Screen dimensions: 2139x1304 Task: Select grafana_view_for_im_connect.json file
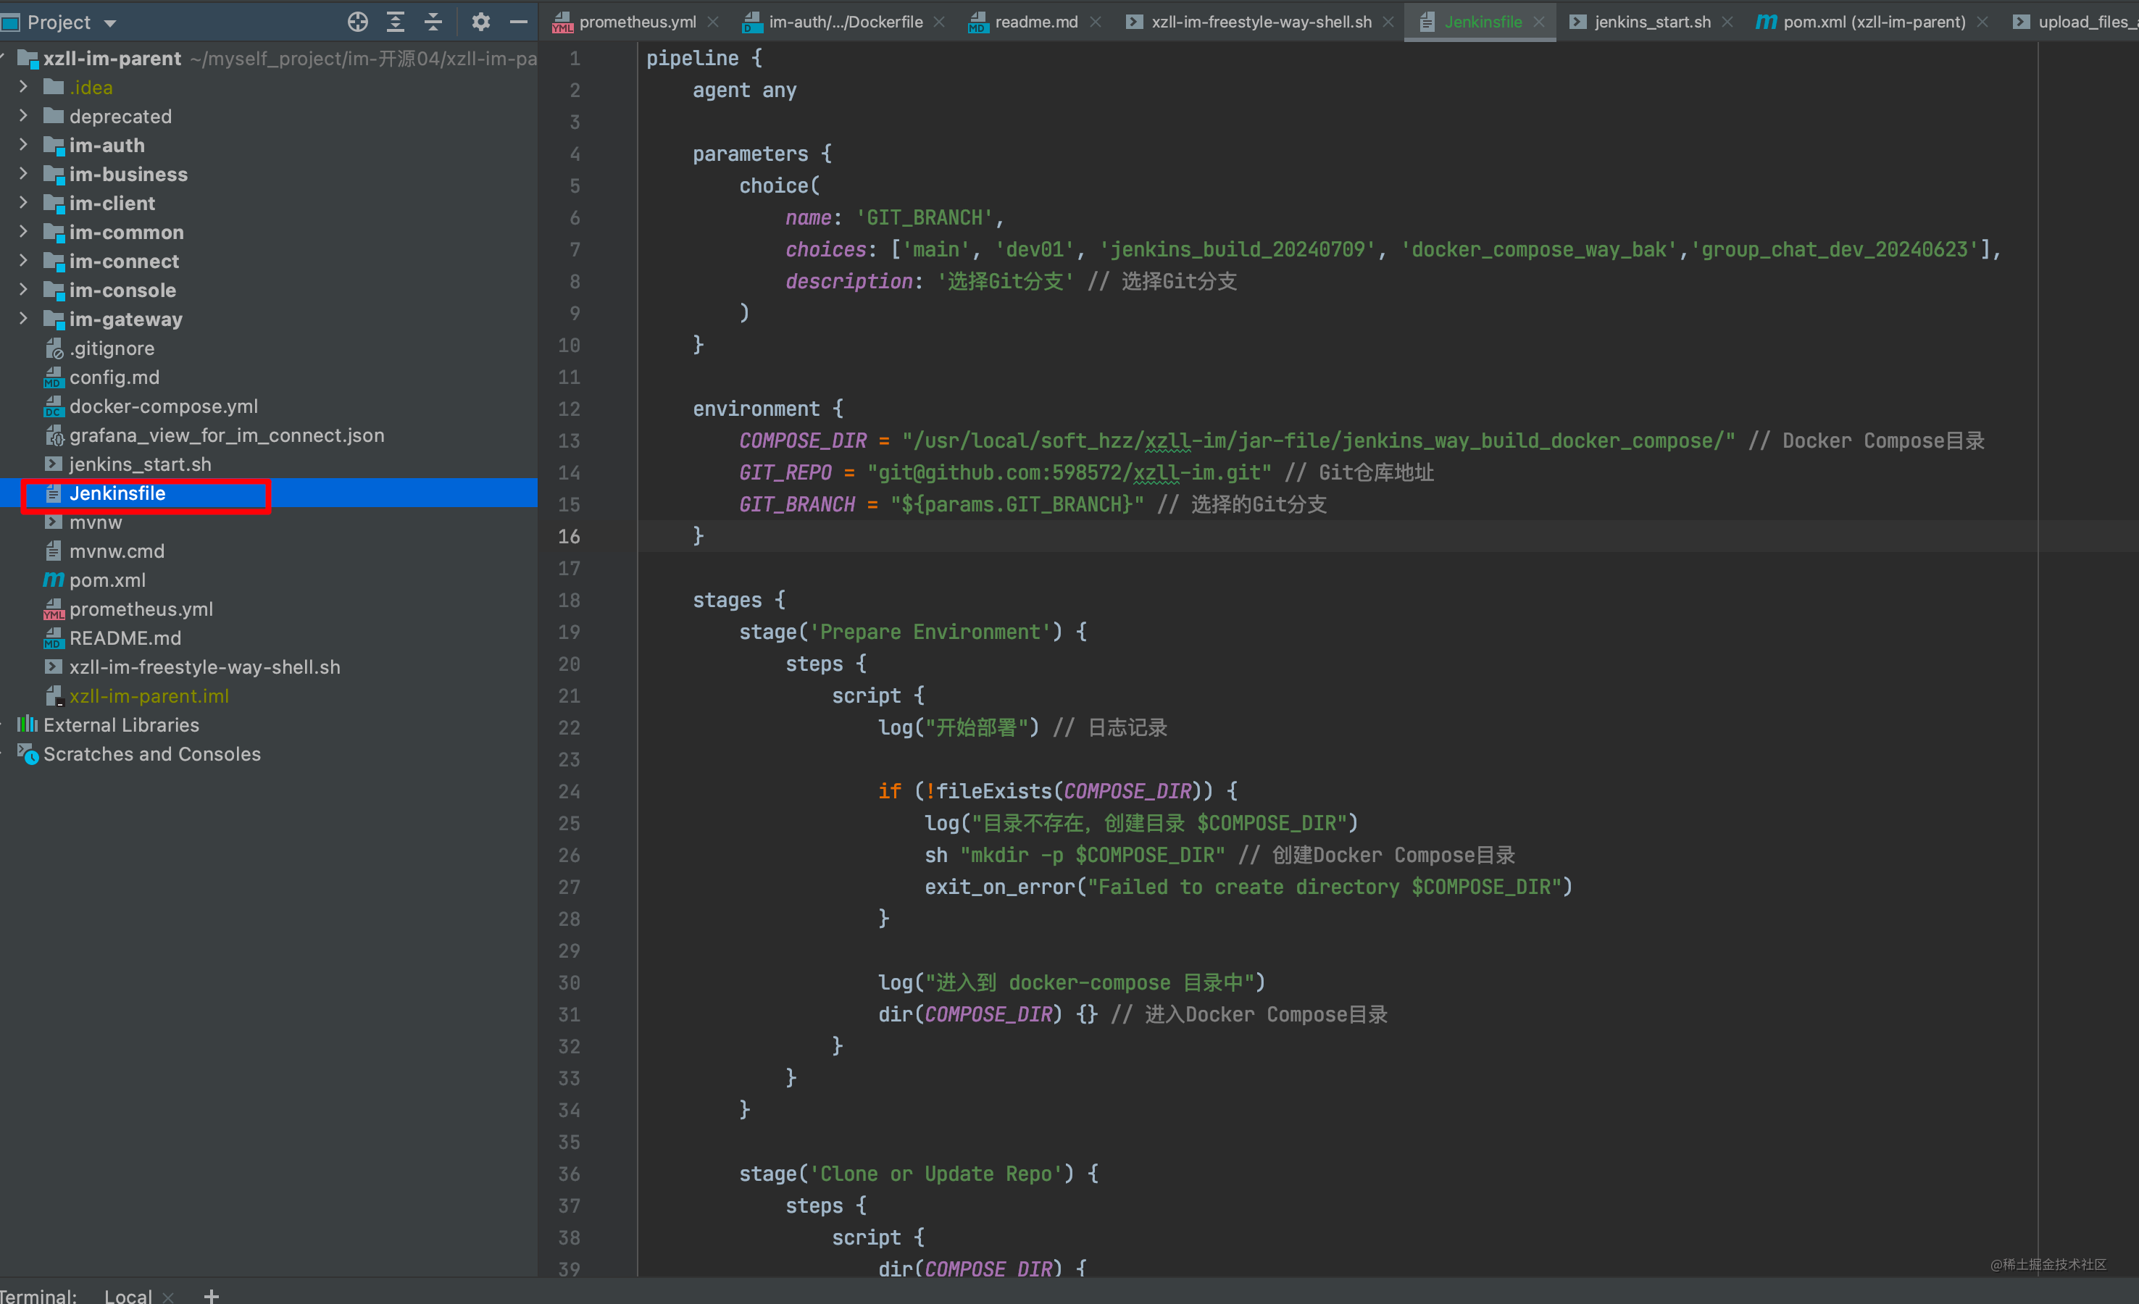[227, 435]
